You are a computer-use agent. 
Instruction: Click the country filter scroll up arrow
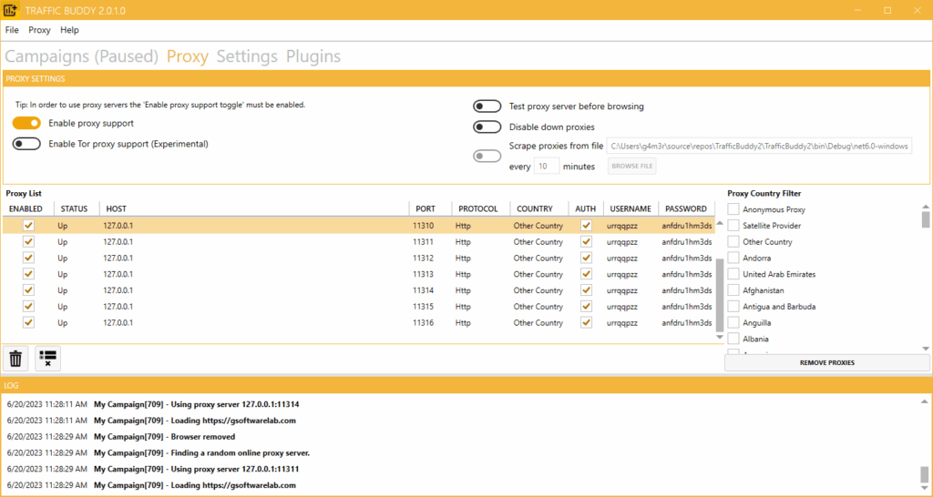925,208
